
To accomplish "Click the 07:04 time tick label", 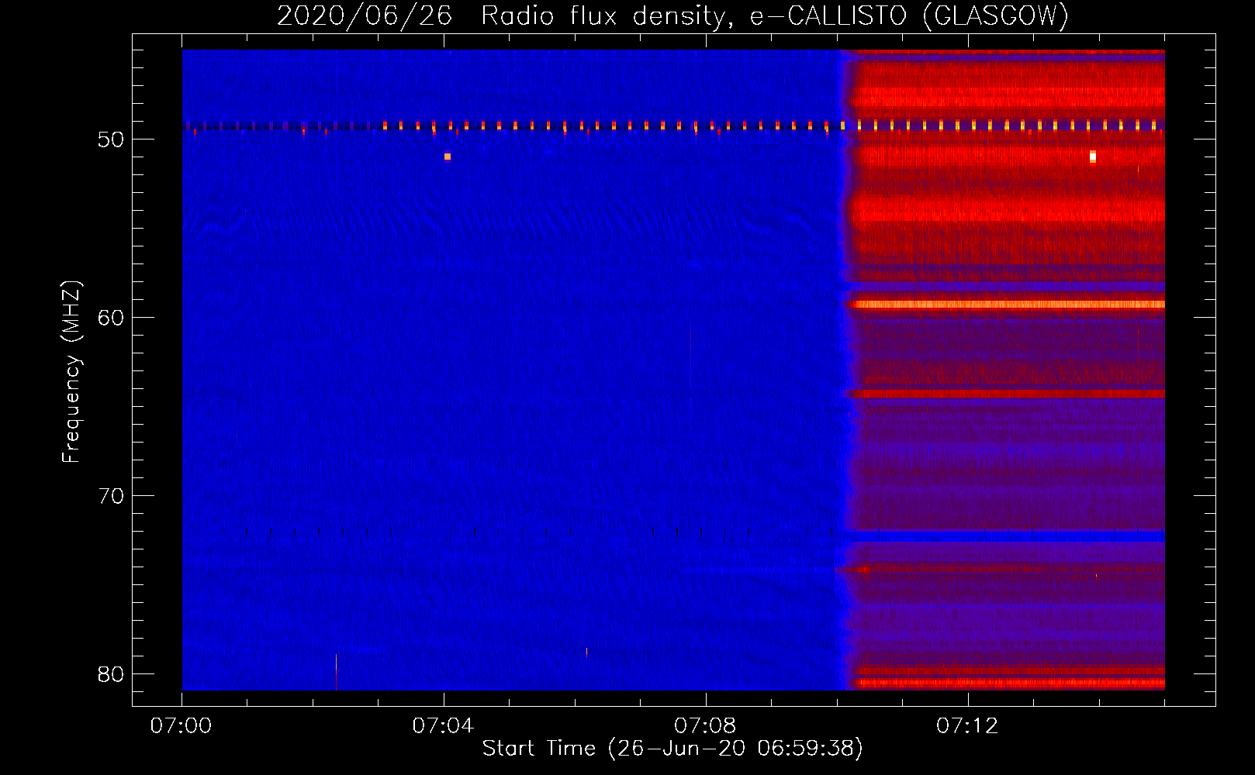I will pyautogui.click(x=443, y=726).
